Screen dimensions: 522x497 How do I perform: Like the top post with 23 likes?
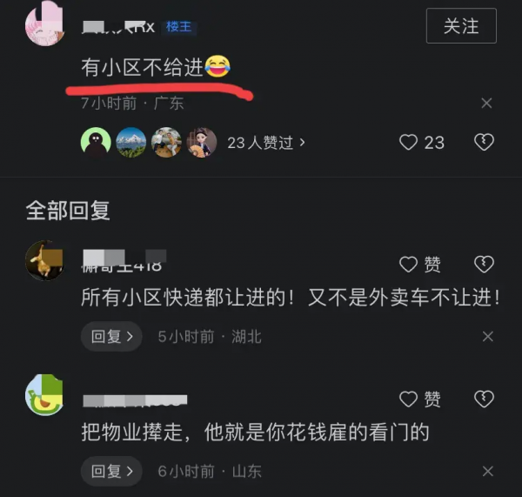pos(421,143)
